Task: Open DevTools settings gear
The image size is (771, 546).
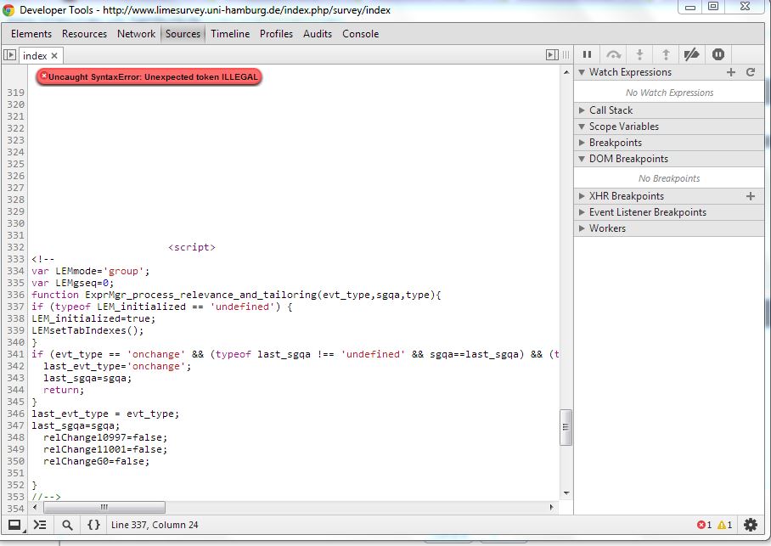Action: tap(751, 525)
